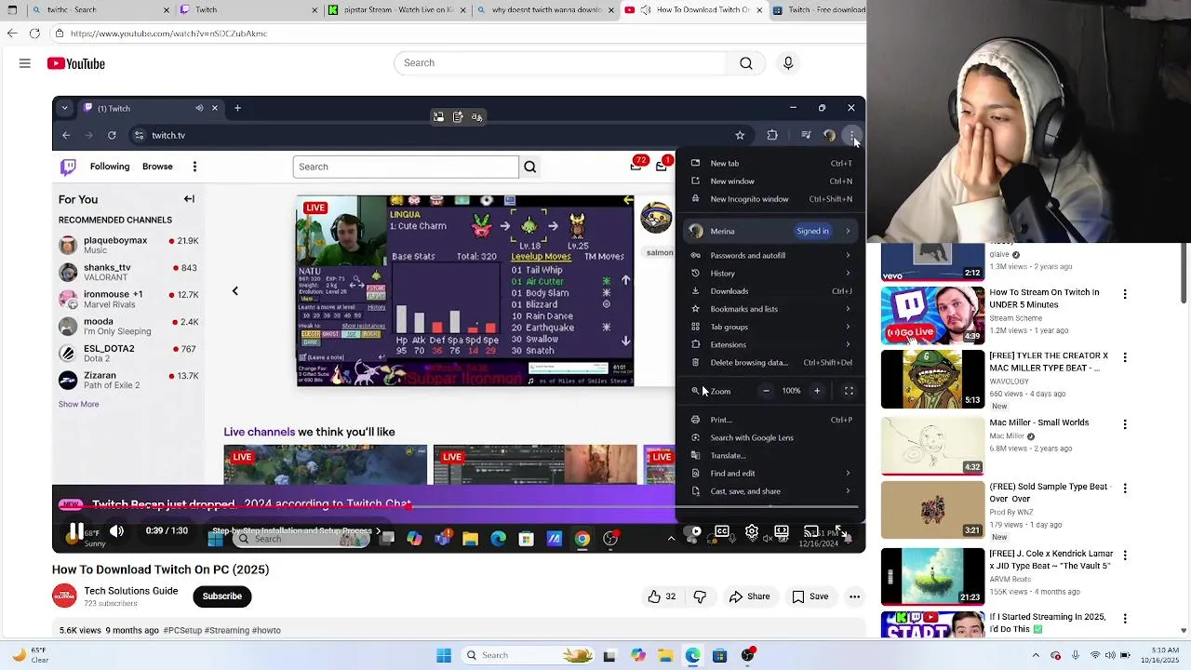Viewport: 1191px width, 670px height.
Task: Open 'How To Stream On Twitch In UNDER 5 Minutes'
Action: (1044, 299)
